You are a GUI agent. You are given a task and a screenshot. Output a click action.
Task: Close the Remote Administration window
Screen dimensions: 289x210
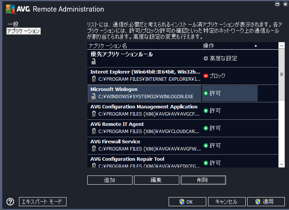tap(285, 4)
